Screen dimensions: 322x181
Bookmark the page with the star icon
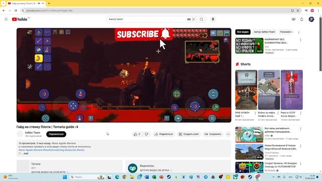(298, 11)
